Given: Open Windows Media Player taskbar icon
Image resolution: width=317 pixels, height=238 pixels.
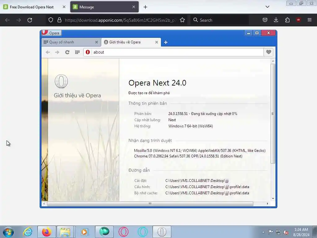Looking at the screenshot, I should coord(84,232).
